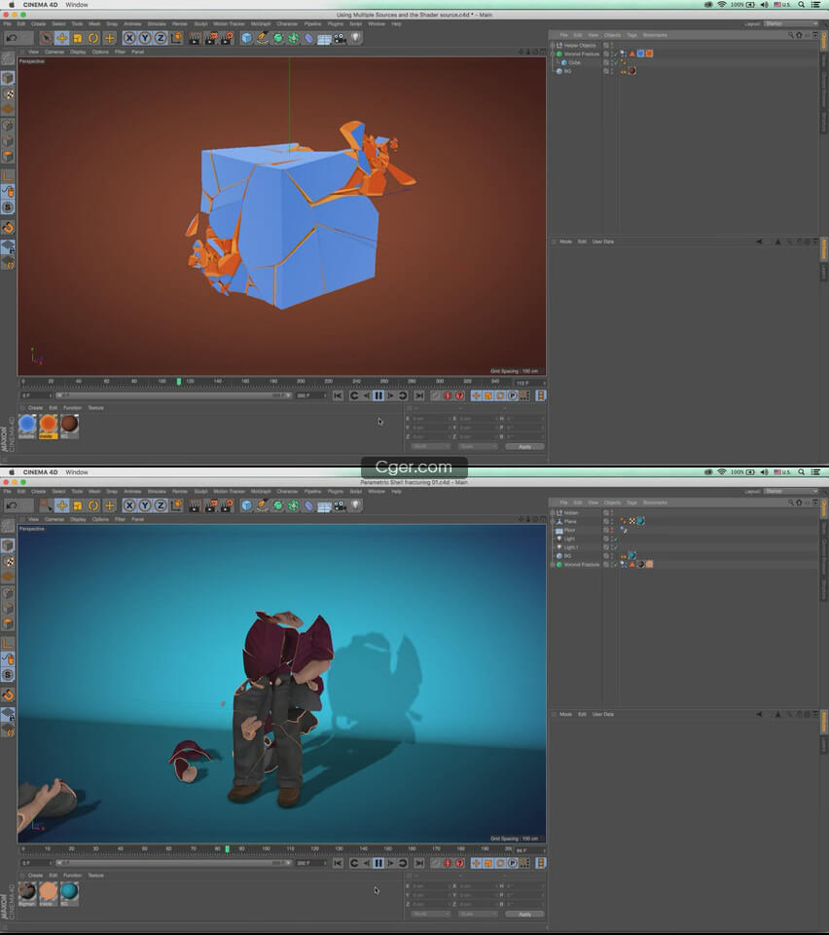Click the Spline Pen icon in Shader source window
Image resolution: width=829 pixels, height=935 pixels.
click(x=262, y=38)
